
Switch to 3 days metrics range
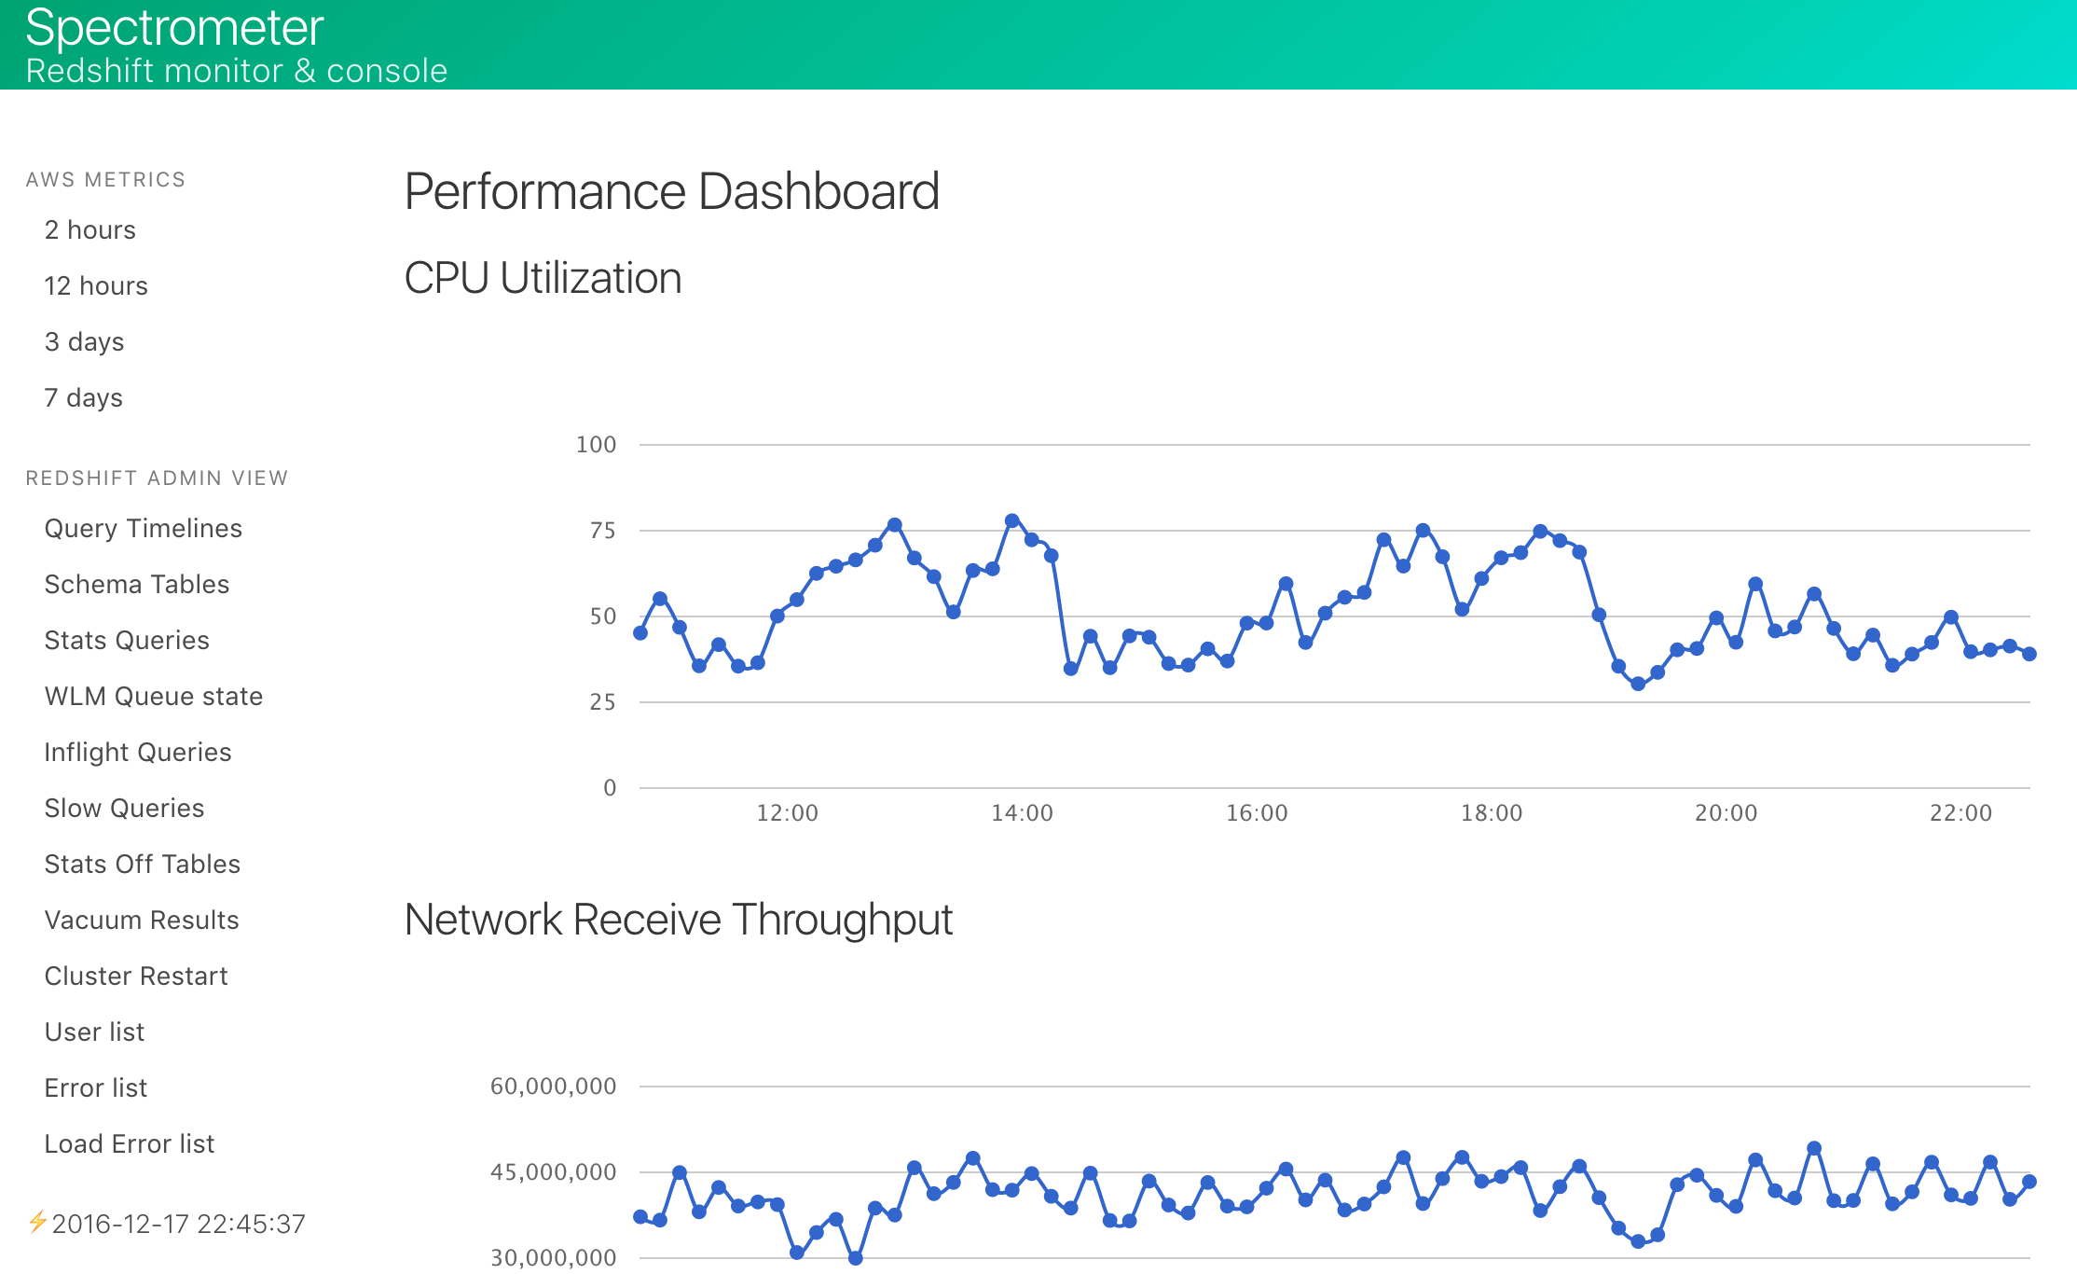click(84, 342)
